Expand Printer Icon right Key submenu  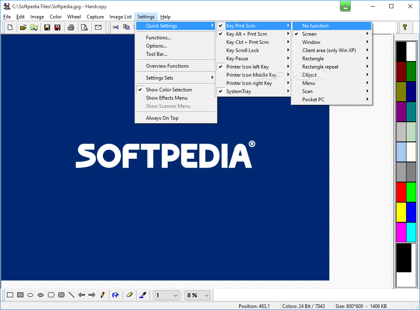click(253, 83)
